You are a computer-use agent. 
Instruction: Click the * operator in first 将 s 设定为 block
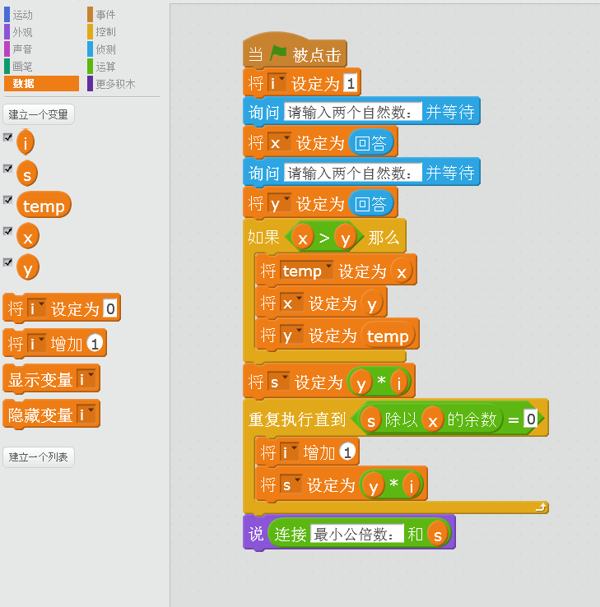(x=381, y=381)
